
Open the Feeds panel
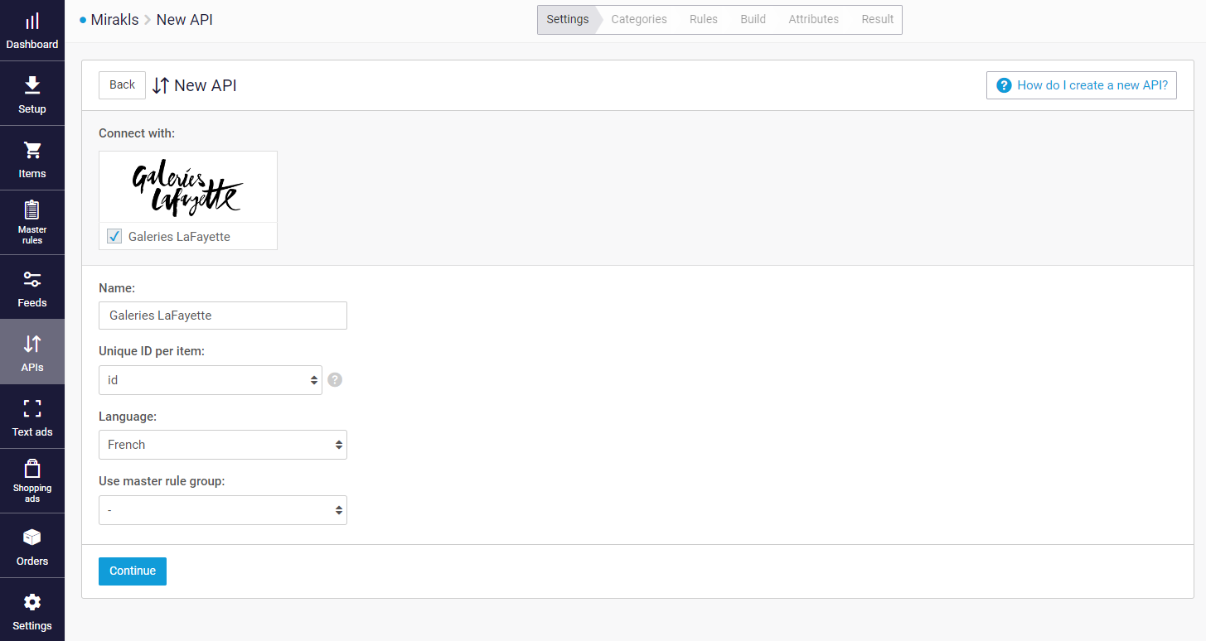(x=32, y=287)
